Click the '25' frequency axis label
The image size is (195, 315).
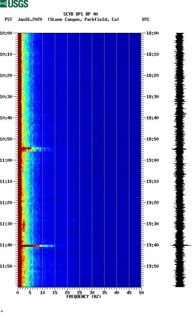tap(79, 292)
